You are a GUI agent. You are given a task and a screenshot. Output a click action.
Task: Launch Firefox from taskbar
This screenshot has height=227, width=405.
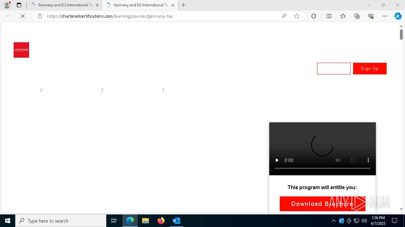click(x=161, y=221)
